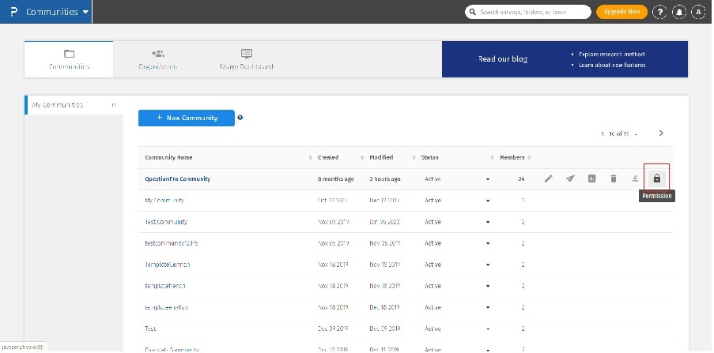Click the search surveys input field
Image resolution: width=714 pixels, height=353 pixels.
coord(531,12)
